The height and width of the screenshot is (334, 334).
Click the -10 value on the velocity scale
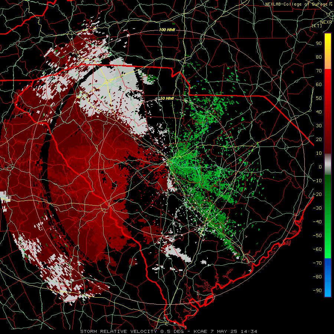317,181
